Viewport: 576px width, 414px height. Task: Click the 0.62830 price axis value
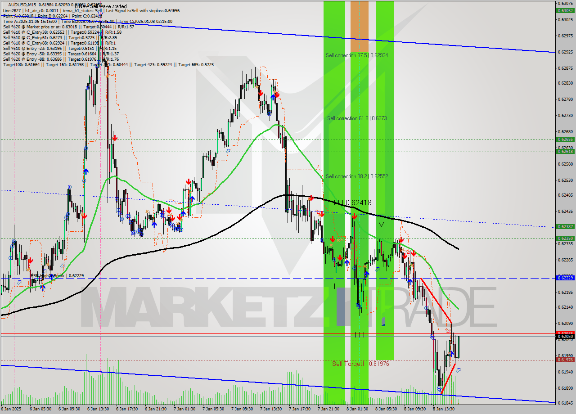pyautogui.click(x=565, y=83)
